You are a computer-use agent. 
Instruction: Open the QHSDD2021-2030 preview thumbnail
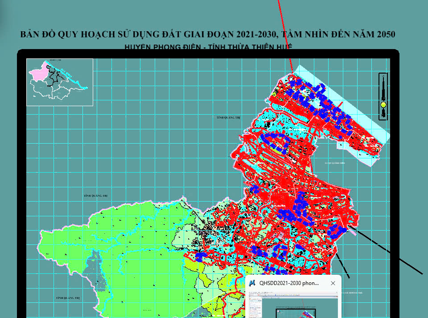click(293, 305)
